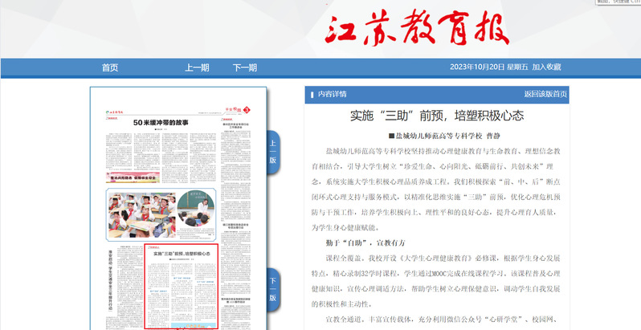This screenshot has width=641, height=330.
Task: Click the 内容详情 panel header
Action: 332,94
